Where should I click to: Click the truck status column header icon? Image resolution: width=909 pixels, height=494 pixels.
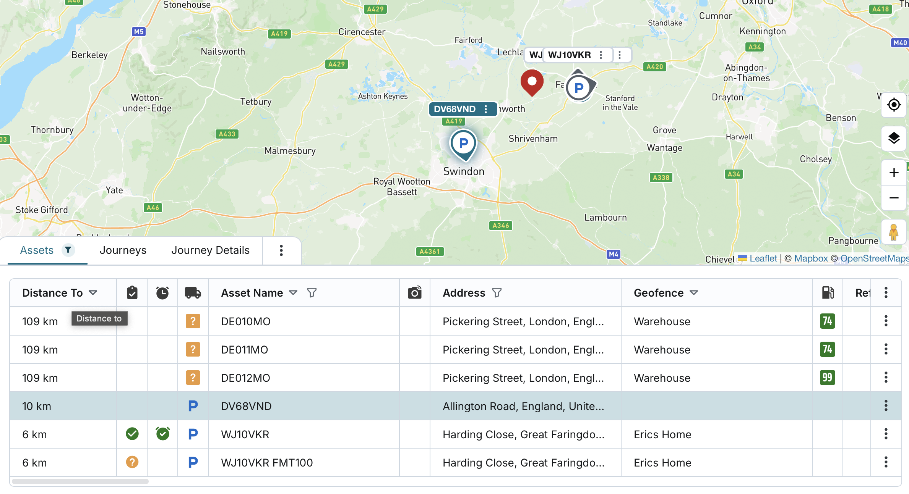tap(193, 293)
